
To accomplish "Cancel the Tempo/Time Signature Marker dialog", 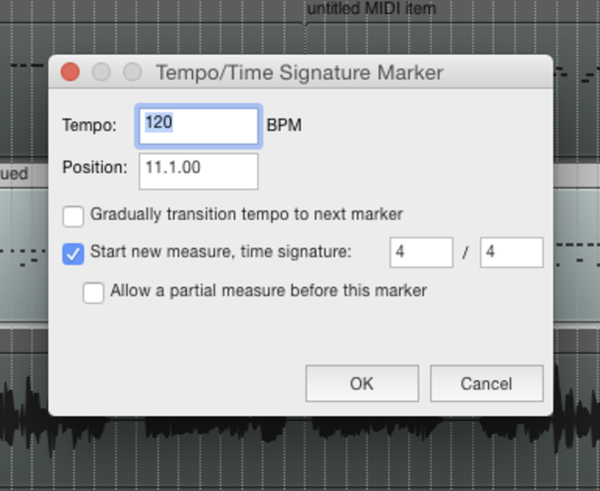I will click(x=487, y=383).
